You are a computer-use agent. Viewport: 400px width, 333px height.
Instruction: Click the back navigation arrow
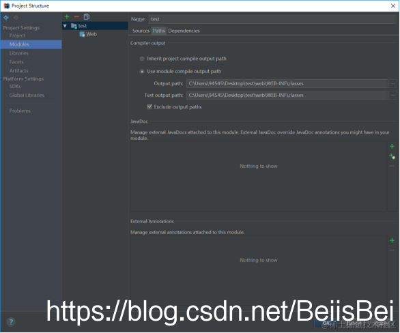coord(6,18)
